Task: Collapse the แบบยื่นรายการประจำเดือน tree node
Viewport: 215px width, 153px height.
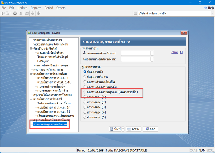Action: (x=31, y=74)
